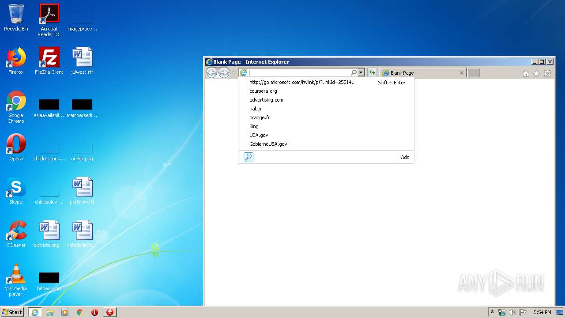Image resolution: width=565 pixels, height=318 pixels.
Task: Launch VLC media player shortcut
Action: click(16, 280)
